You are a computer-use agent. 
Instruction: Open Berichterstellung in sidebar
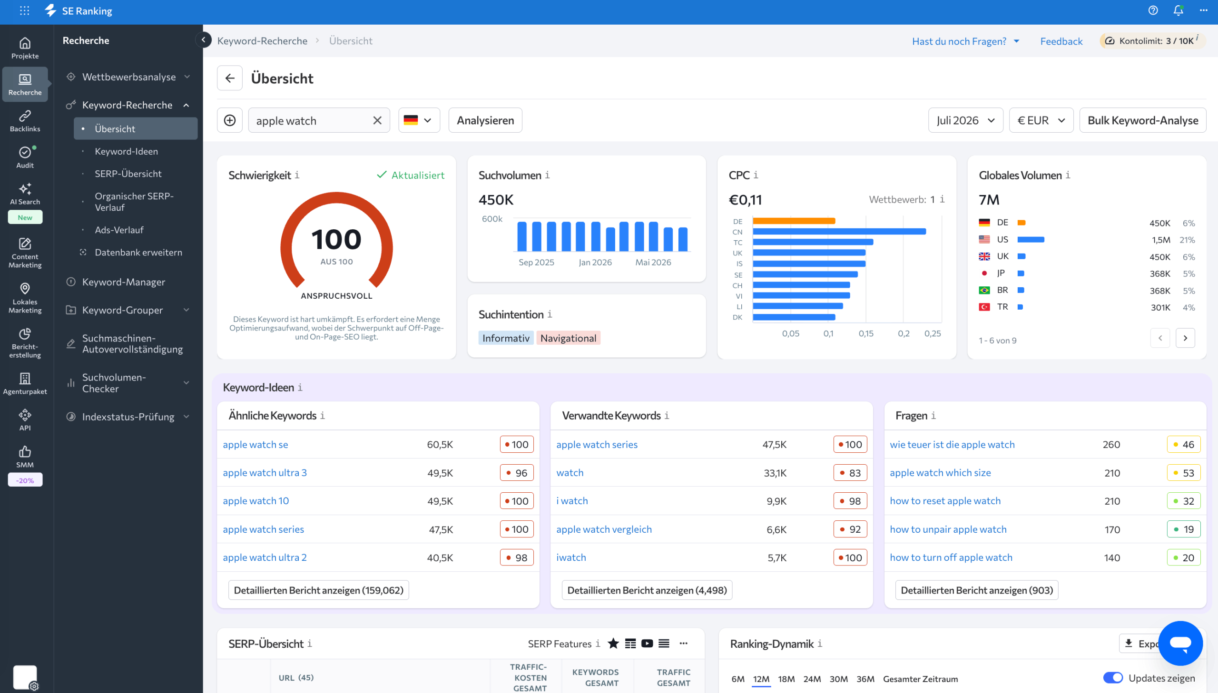(25, 342)
